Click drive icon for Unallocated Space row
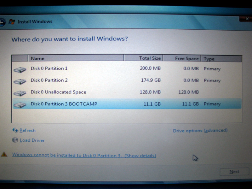 20,93
